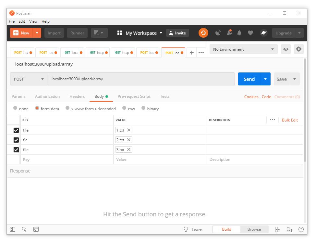Screen dimensions: 316x243
Task: Open manage environments gear icon
Action: (x=299, y=49)
